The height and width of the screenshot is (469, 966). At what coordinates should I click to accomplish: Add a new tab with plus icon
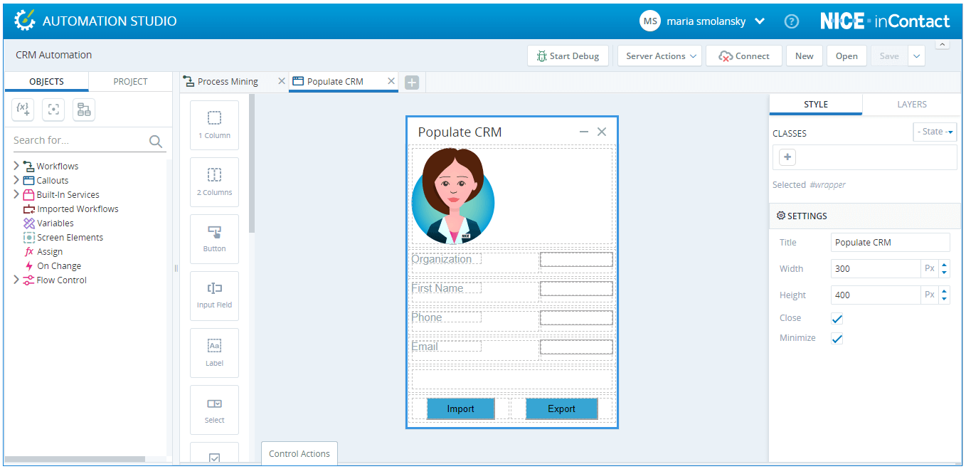(412, 83)
